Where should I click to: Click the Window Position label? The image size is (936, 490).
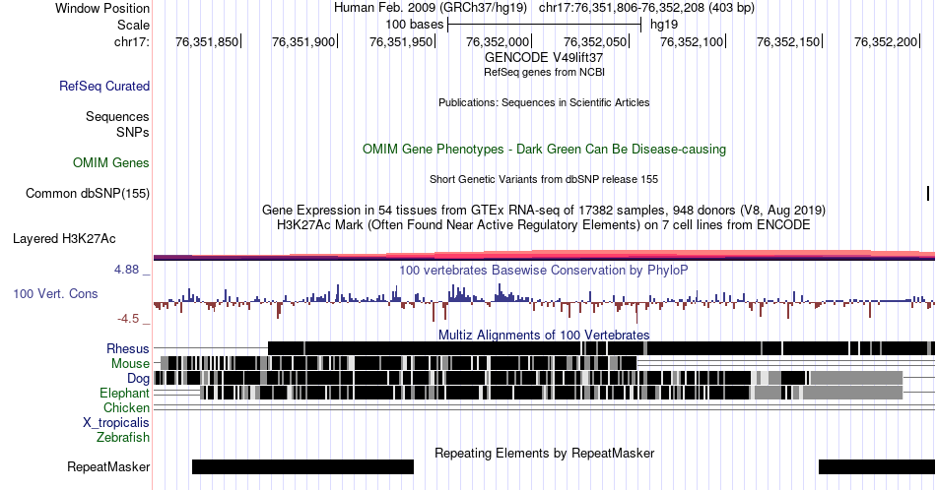(x=102, y=8)
